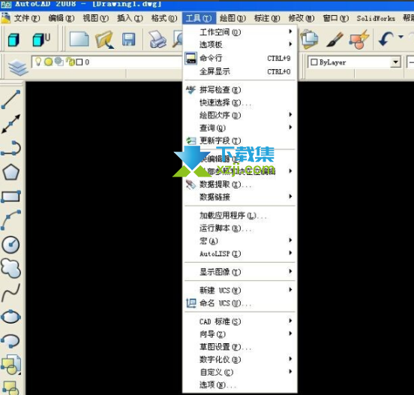
Task: Choose 选项 at bottom of Tools menu
Action: [240, 385]
